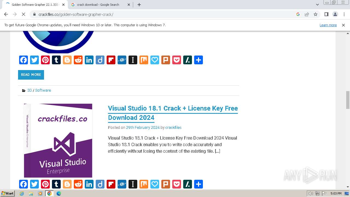Viewport: 350px width, 197px height.
Task: Open Internet Explorer from taskbar
Action: pos(22,193)
